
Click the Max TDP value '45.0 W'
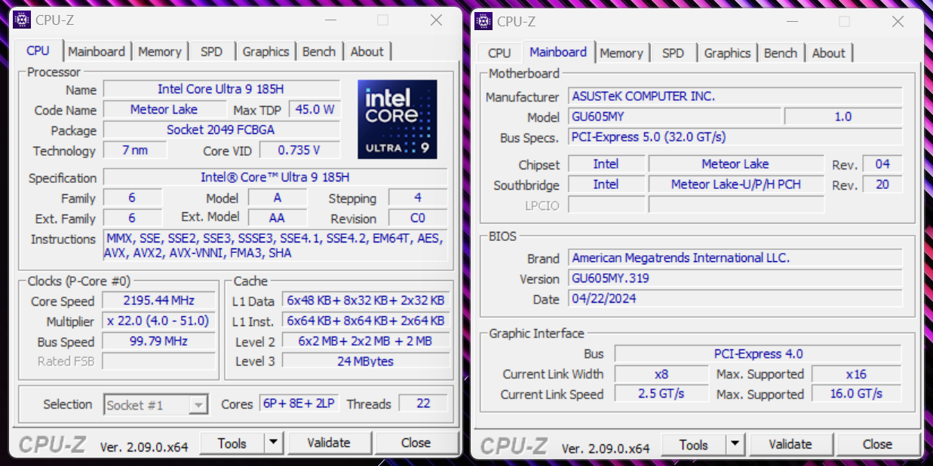coord(315,110)
